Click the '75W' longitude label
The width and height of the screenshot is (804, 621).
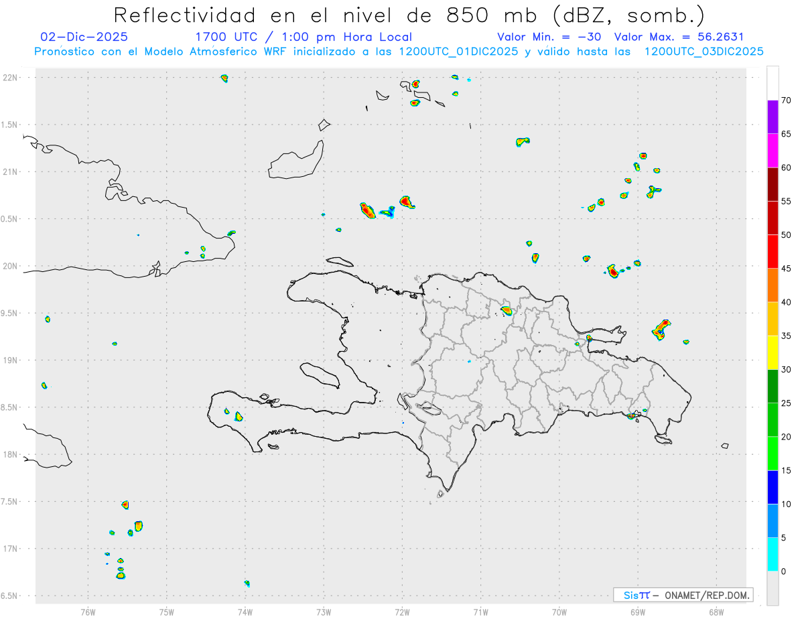click(166, 612)
